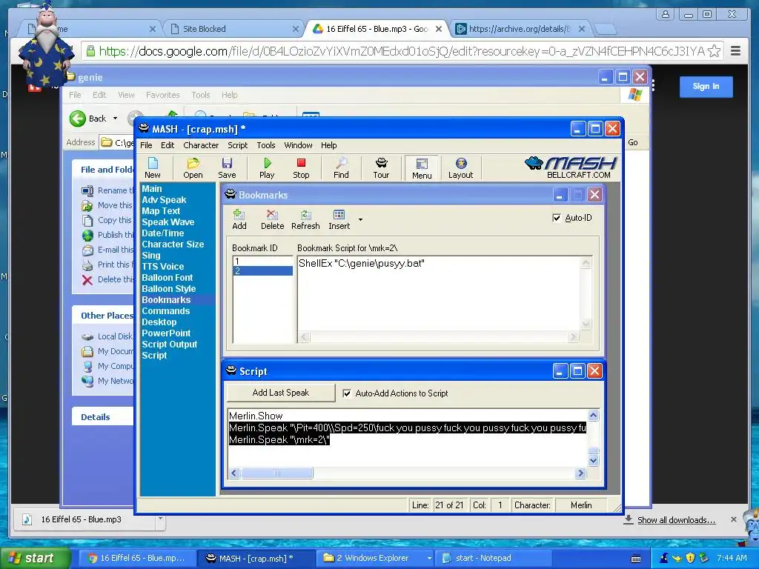The image size is (759, 569).
Task: Select the Merlin.Speak "\mrk=2\" script line
Action: coord(279,439)
